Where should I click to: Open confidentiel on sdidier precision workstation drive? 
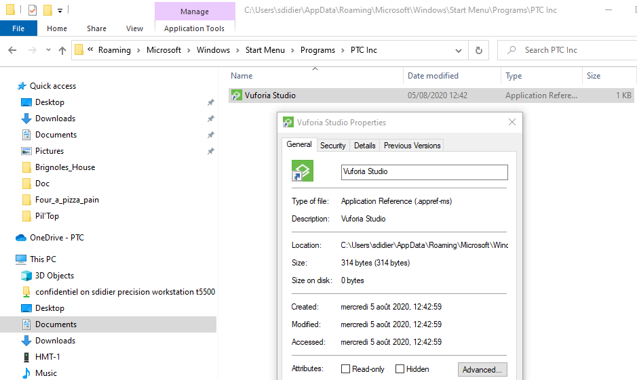pos(125,291)
